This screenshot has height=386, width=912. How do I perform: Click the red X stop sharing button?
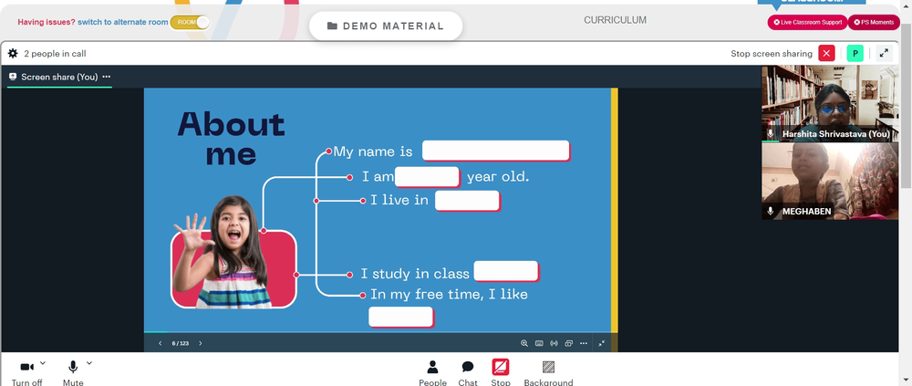(x=826, y=54)
